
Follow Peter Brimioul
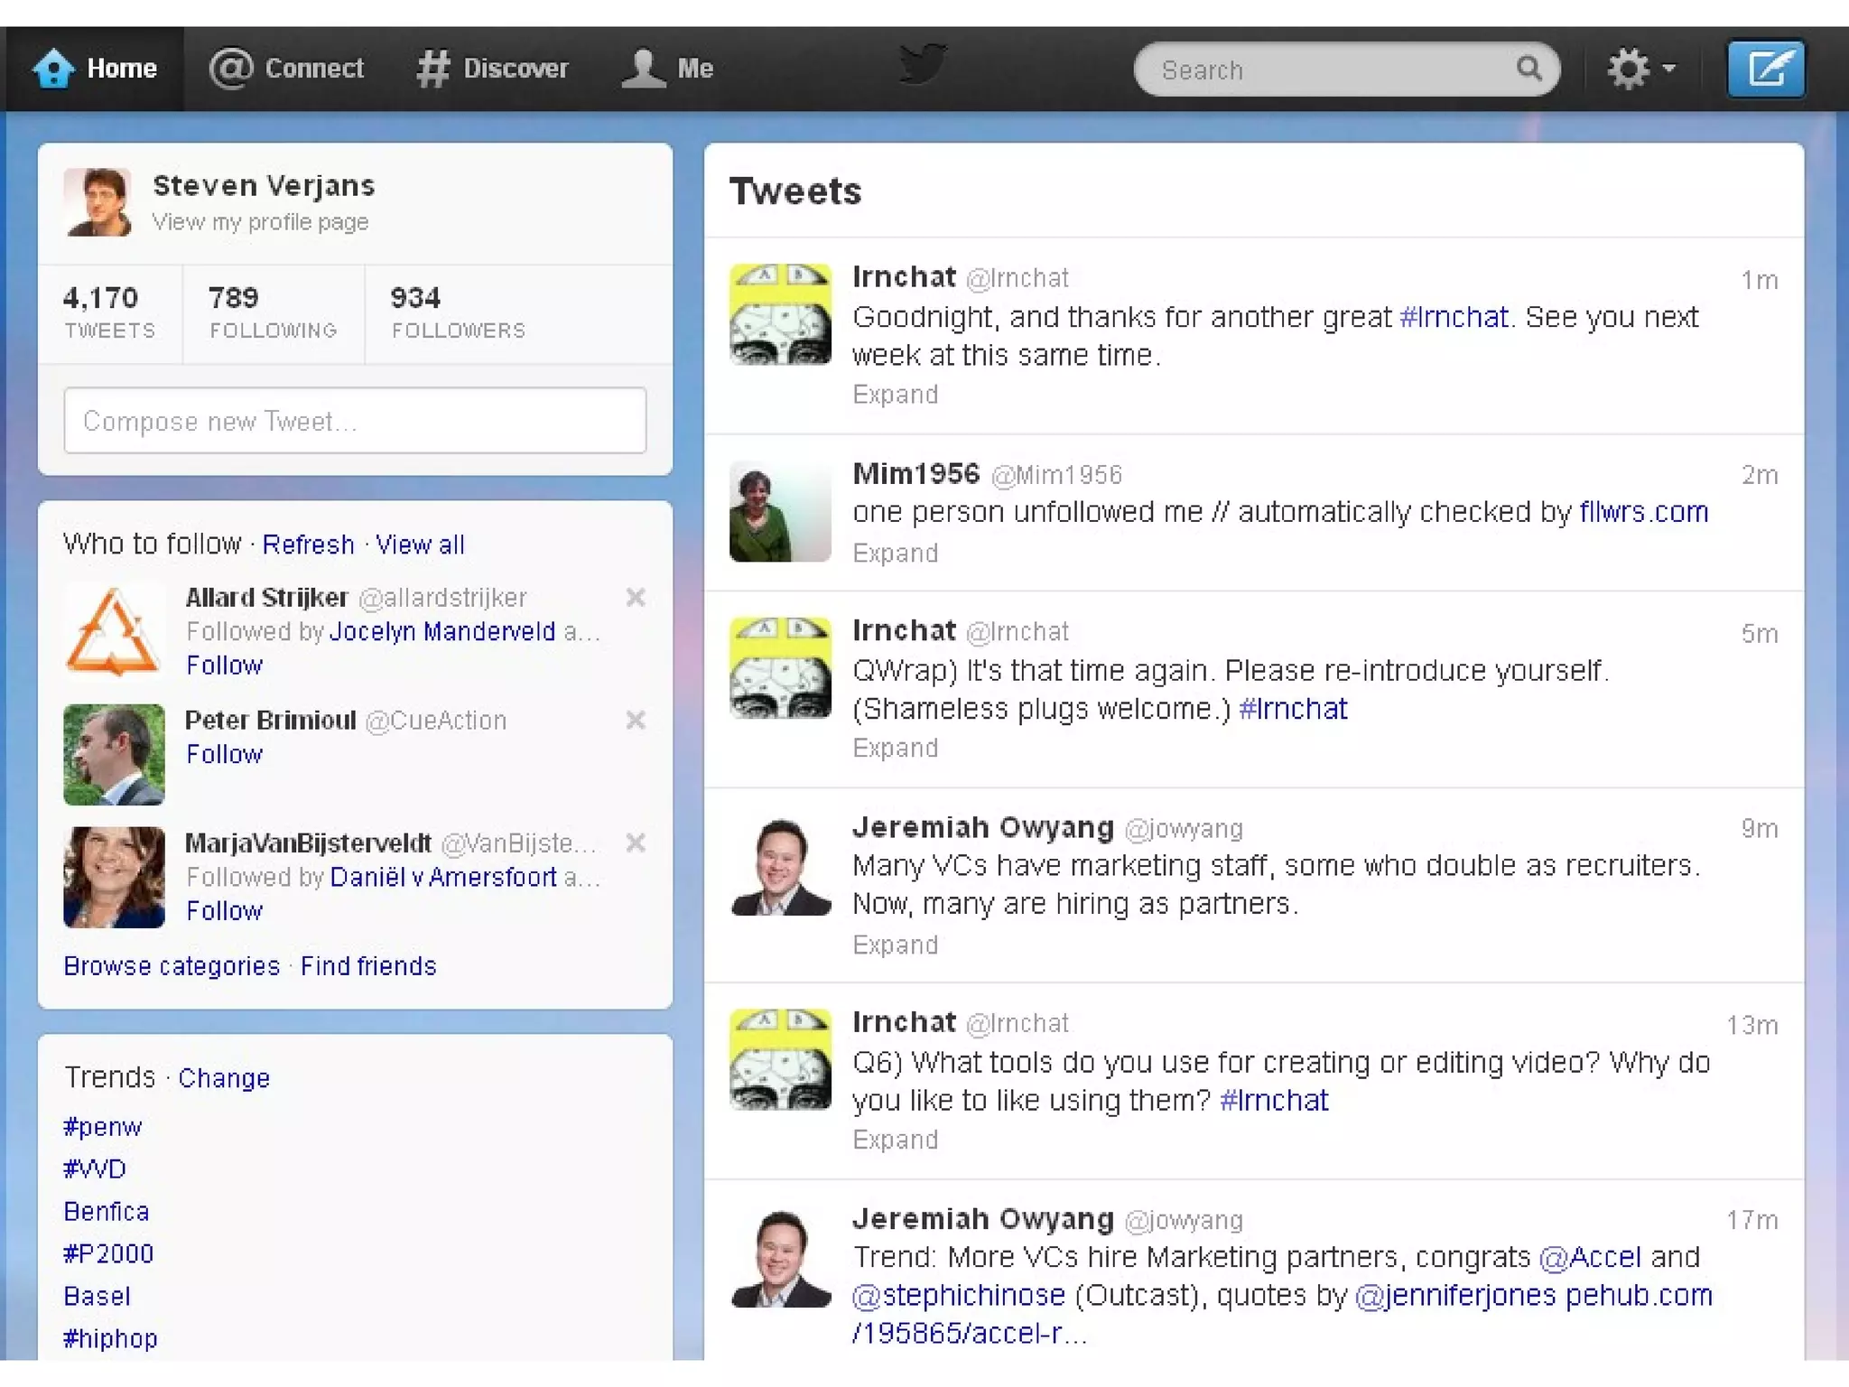pyautogui.click(x=224, y=755)
